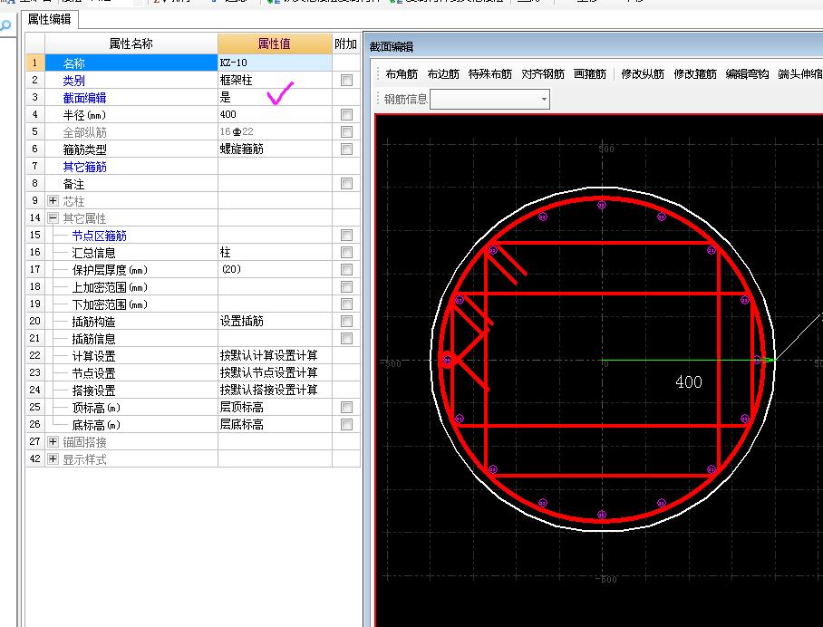The image size is (823, 627).
Task: Select the 对齐钢筋 tool
Action: [543, 74]
